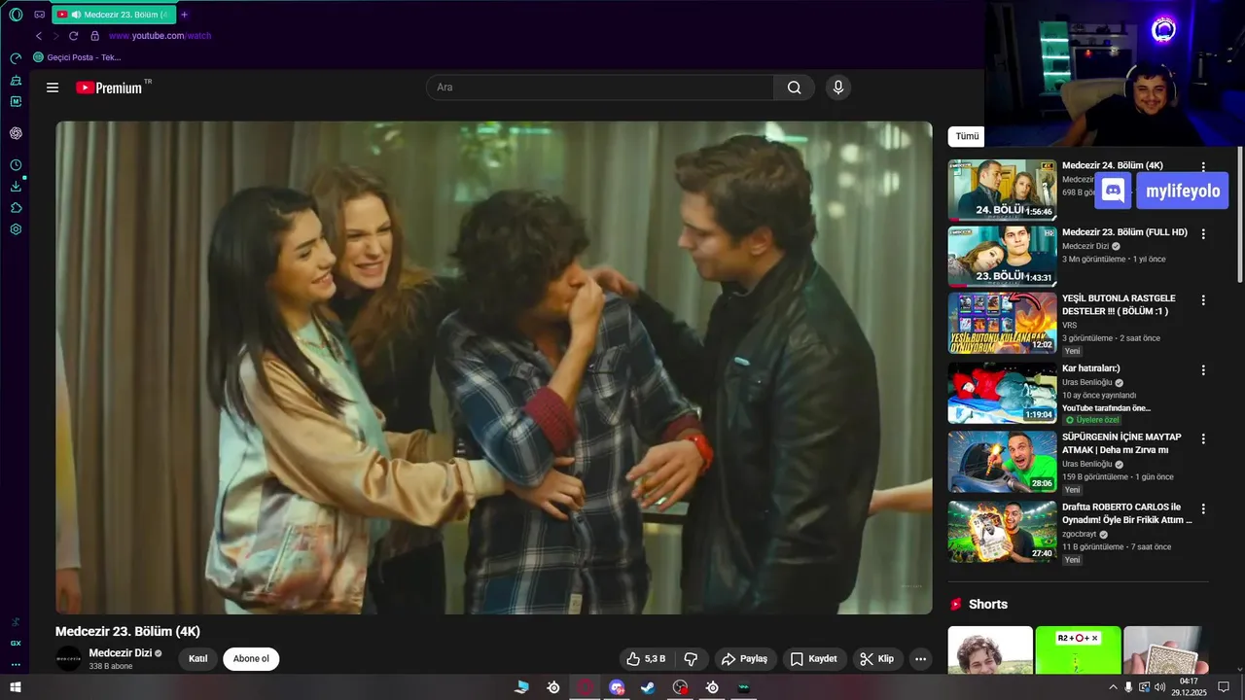The width and height of the screenshot is (1245, 700).
Task: Open Medcezir 24. Bölüm (4K) thumbnail
Action: (1002, 191)
